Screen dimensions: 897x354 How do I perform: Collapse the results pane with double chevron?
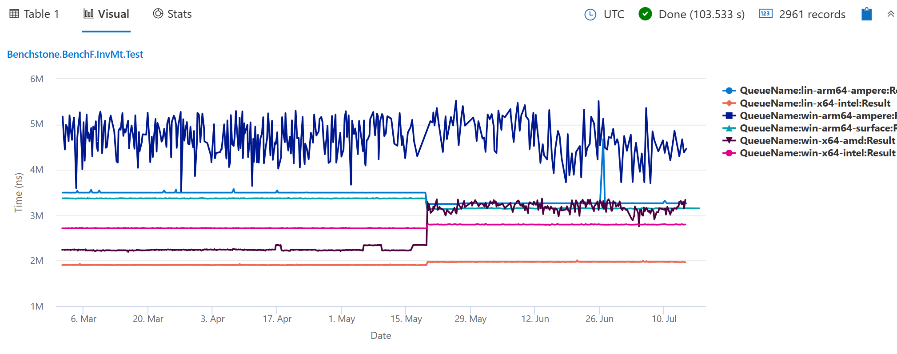(x=891, y=13)
